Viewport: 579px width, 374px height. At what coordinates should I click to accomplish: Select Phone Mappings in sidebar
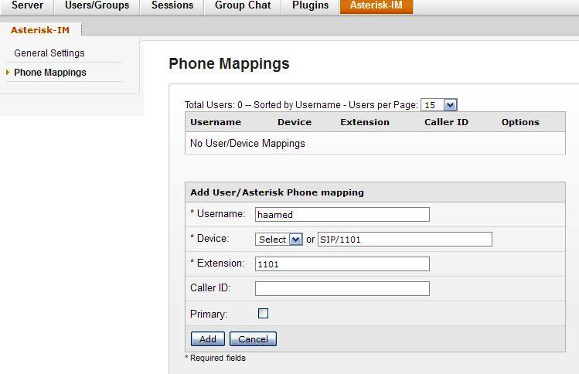pyautogui.click(x=50, y=73)
